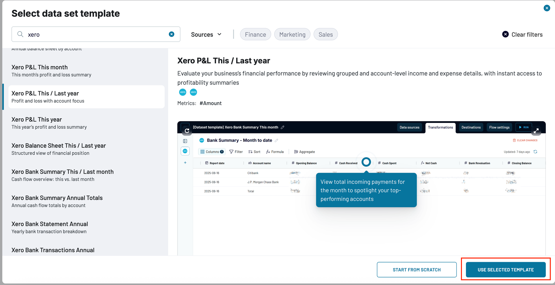Click the plus add-source icon in preview
This screenshot has height=285, width=555.
(185, 163)
